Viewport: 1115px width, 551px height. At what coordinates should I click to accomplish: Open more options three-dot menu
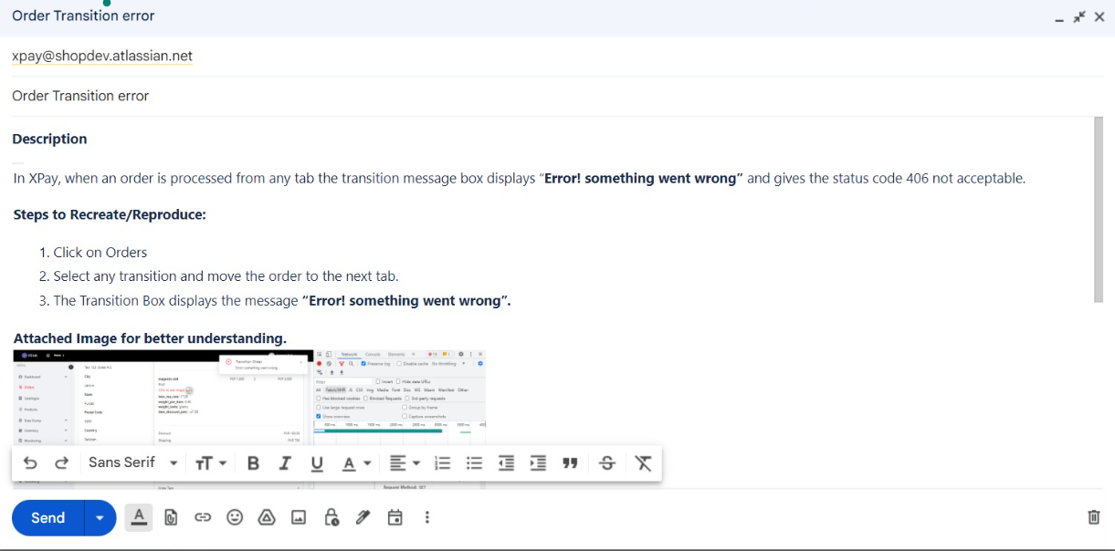426,517
